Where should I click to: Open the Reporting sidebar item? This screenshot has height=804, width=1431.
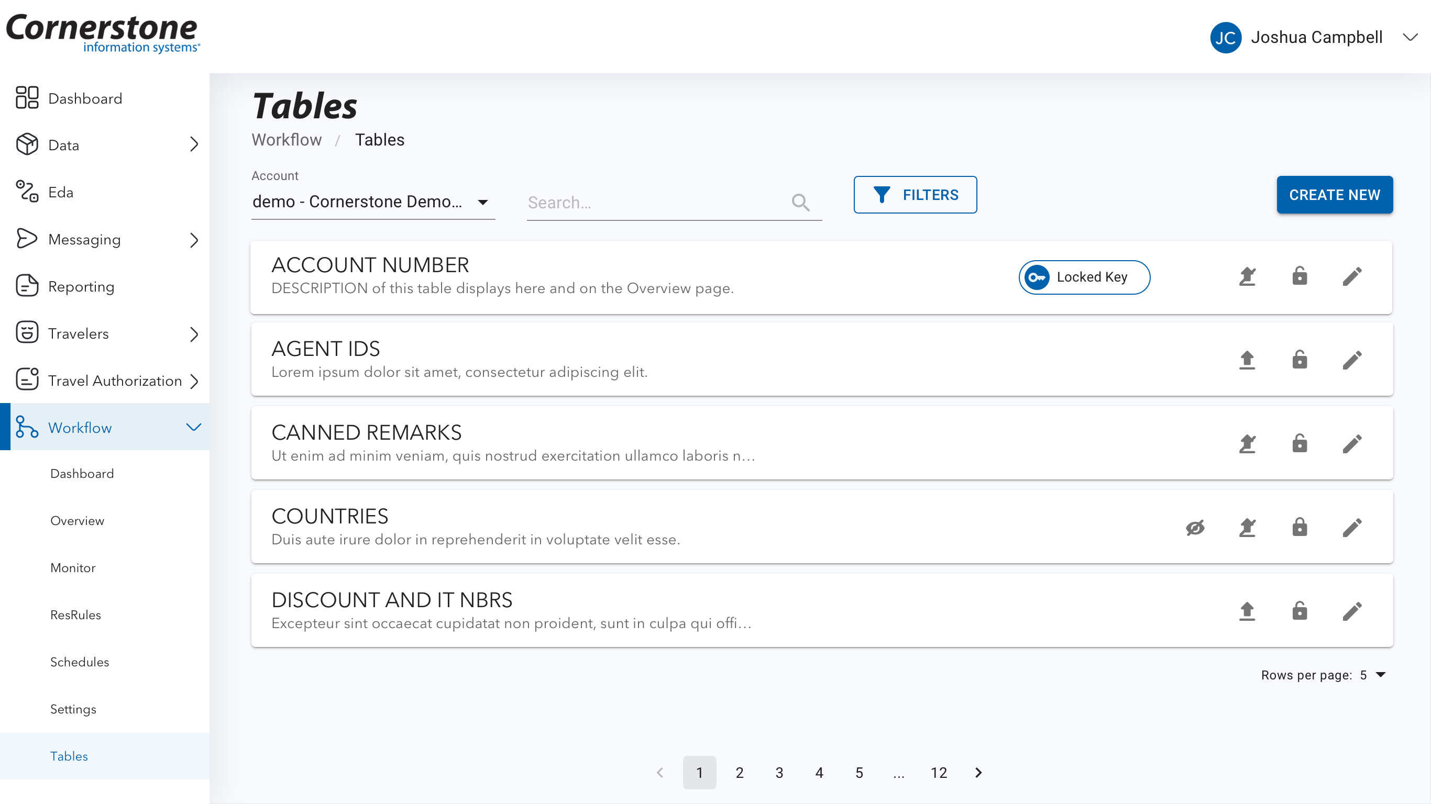(x=81, y=286)
